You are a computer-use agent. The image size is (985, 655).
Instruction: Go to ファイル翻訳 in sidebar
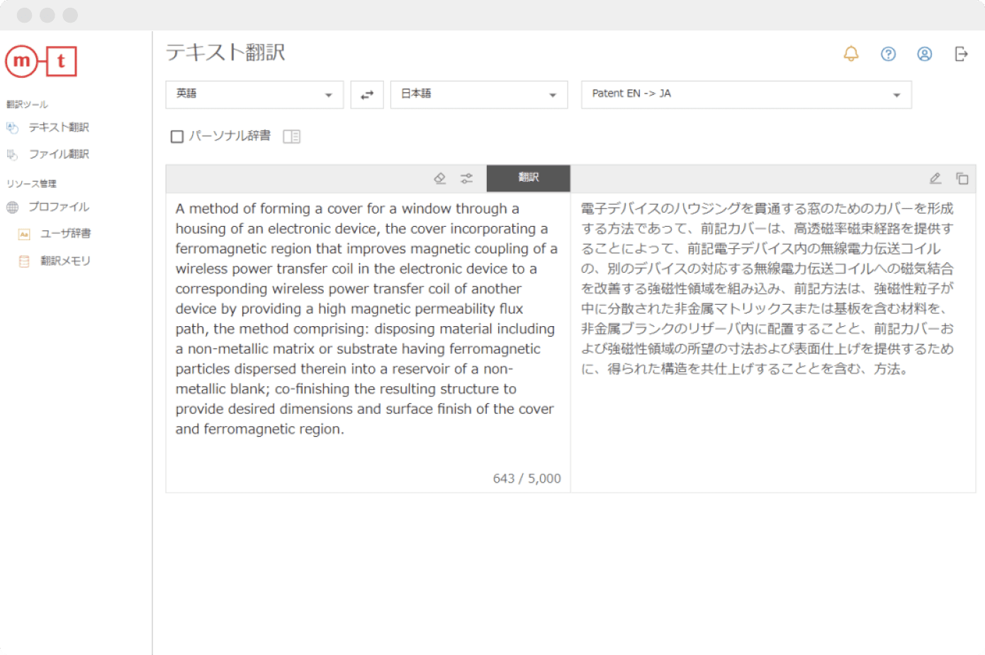pos(58,155)
